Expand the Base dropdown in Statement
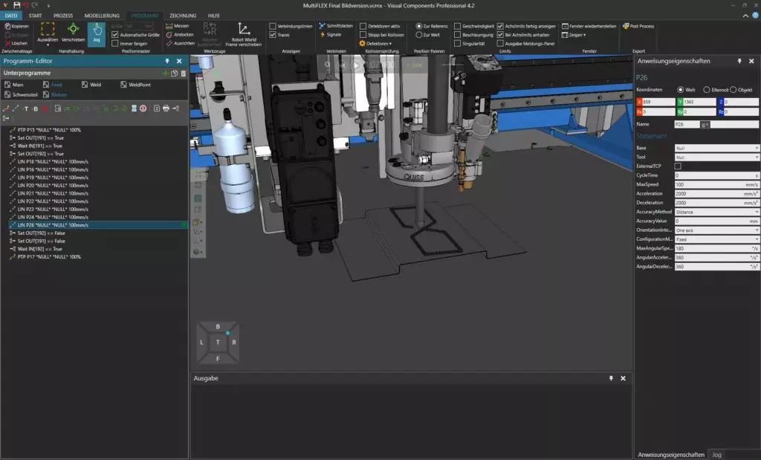Screen dimensions: 761x460 pos(716,148)
